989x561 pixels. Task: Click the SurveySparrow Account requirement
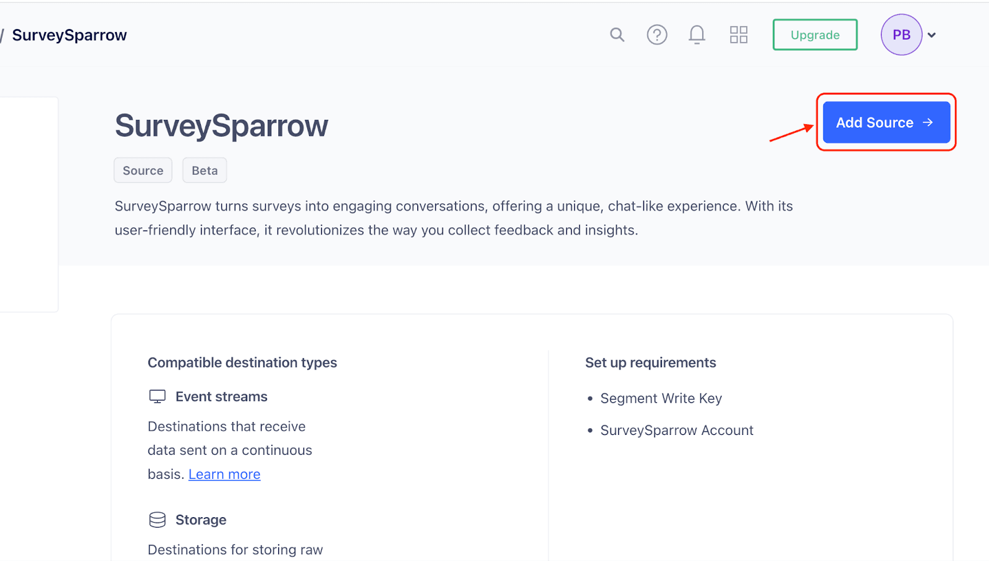[677, 431]
